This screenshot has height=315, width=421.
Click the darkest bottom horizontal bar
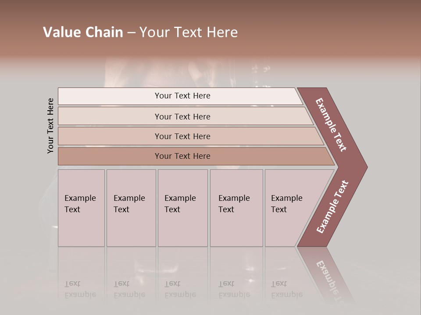(182, 156)
